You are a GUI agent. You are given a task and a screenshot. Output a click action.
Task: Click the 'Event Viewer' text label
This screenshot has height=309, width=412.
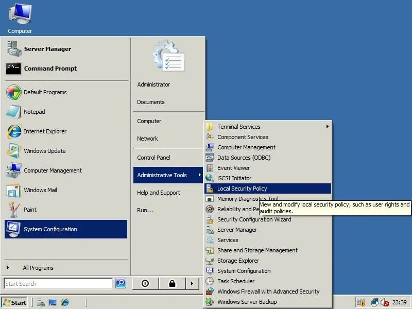(x=234, y=168)
